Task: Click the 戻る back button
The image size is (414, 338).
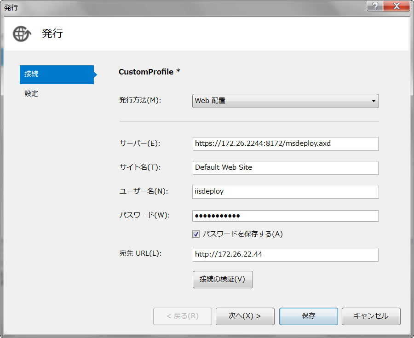Action: point(182,316)
